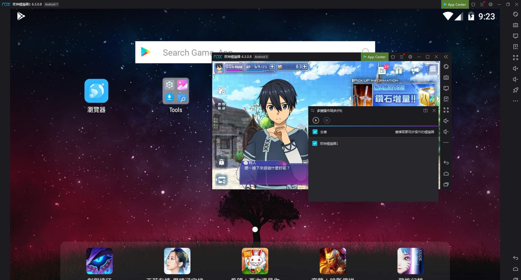The image size is (521, 280).
Task: Stop sync operation using the stop button
Action: [x=327, y=120]
